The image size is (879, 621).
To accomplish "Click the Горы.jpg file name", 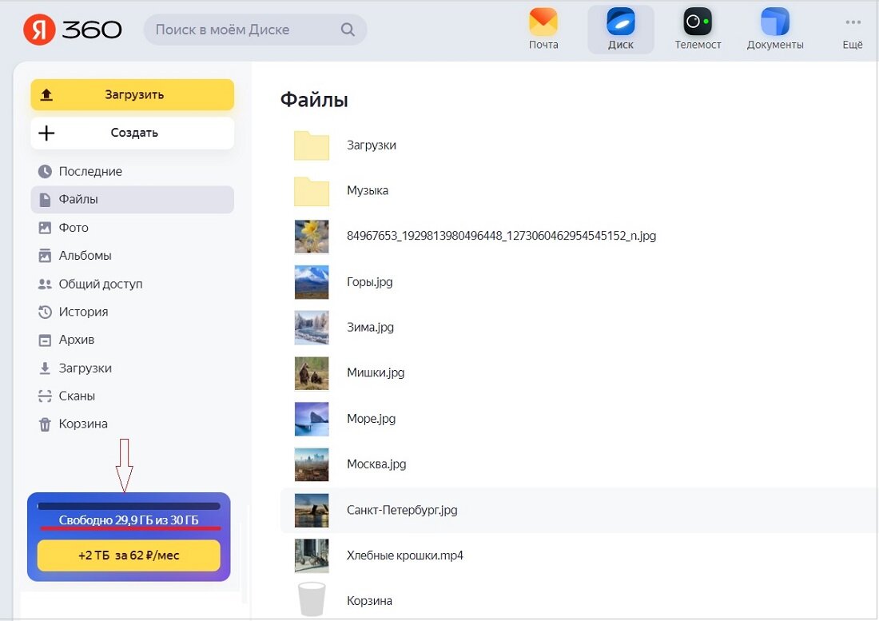I will point(370,282).
